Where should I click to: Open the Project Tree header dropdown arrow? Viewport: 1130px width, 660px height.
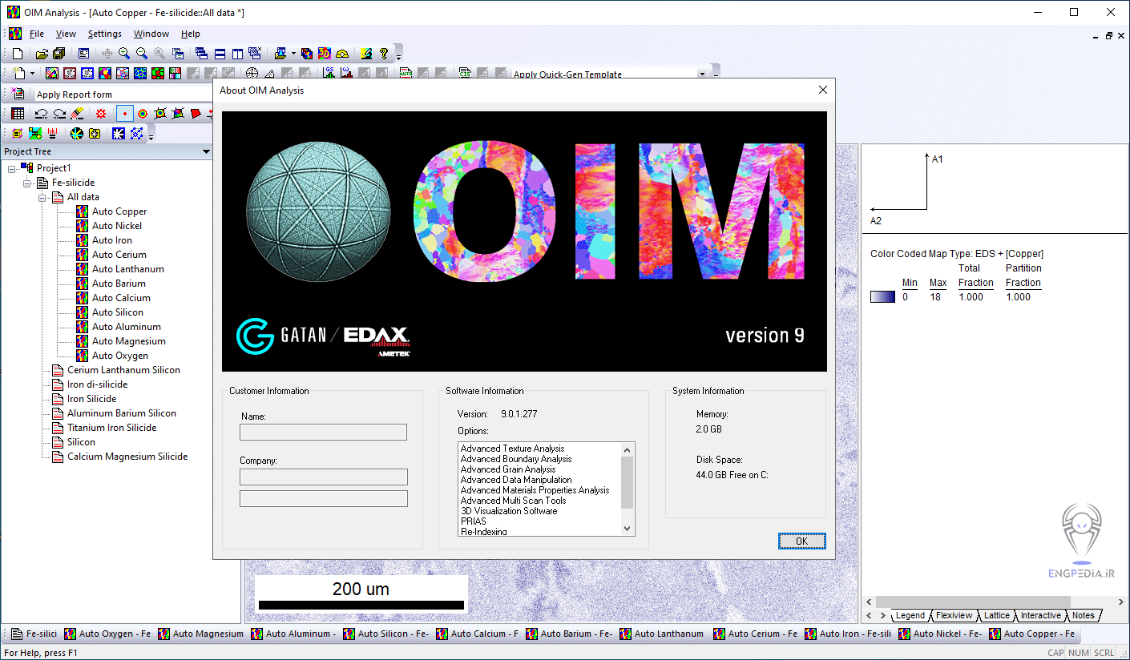(x=206, y=151)
